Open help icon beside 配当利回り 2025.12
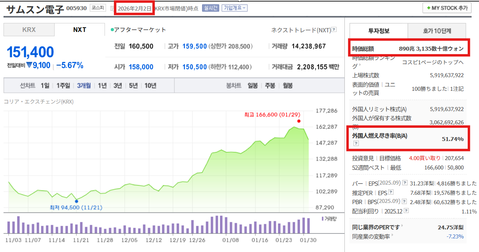 [x=406, y=211]
